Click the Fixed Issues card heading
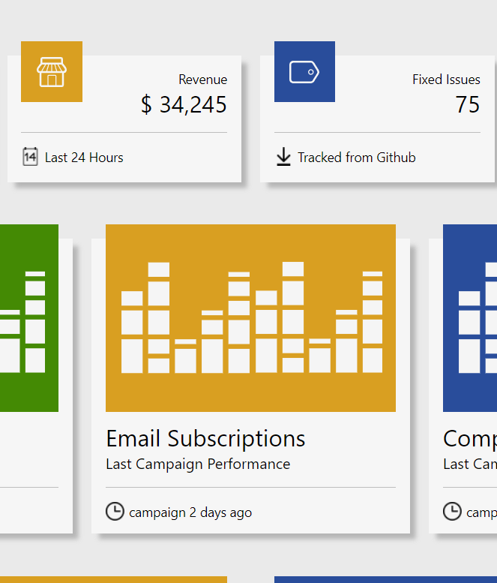The image size is (497, 583). (x=446, y=80)
